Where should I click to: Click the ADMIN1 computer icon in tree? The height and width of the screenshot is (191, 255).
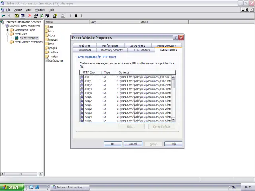point(7,26)
